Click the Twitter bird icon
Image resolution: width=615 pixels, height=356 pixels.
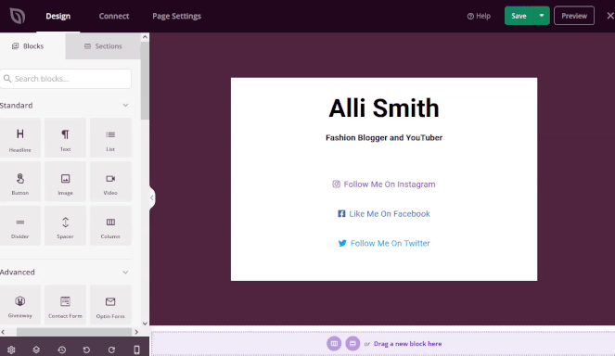coord(342,243)
